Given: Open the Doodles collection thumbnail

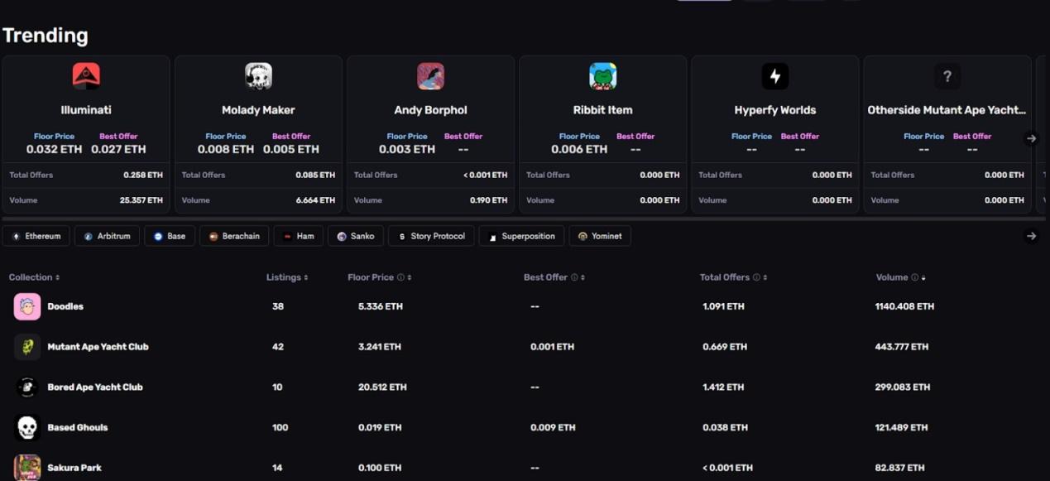Looking at the screenshot, I should pos(27,306).
